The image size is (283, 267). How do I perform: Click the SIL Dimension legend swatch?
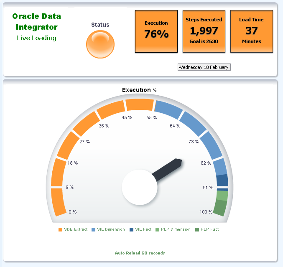[x=93, y=229]
